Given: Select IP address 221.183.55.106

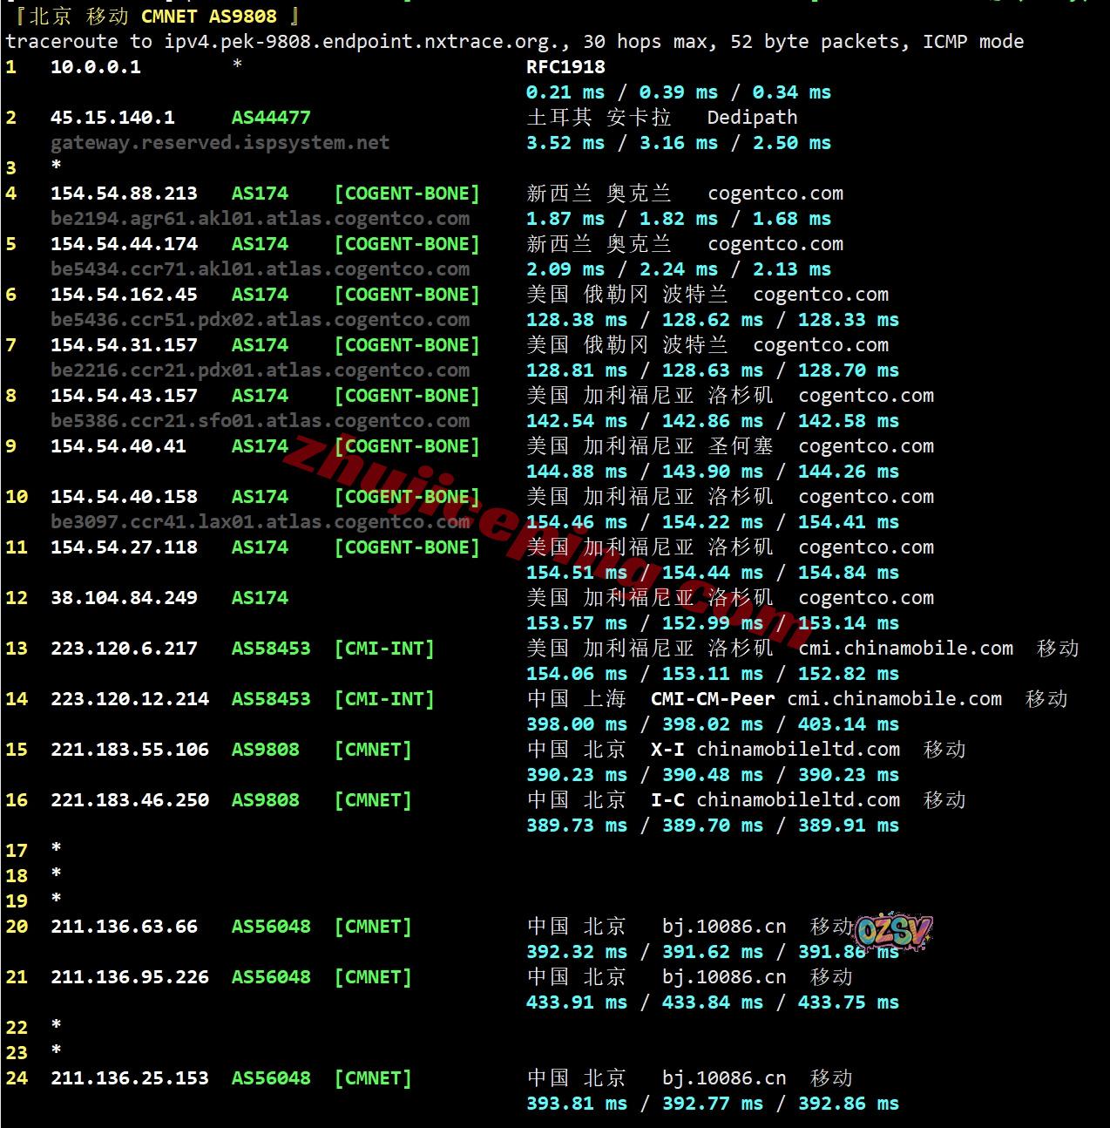Looking at the screenshot, I should tap(129, 750).
